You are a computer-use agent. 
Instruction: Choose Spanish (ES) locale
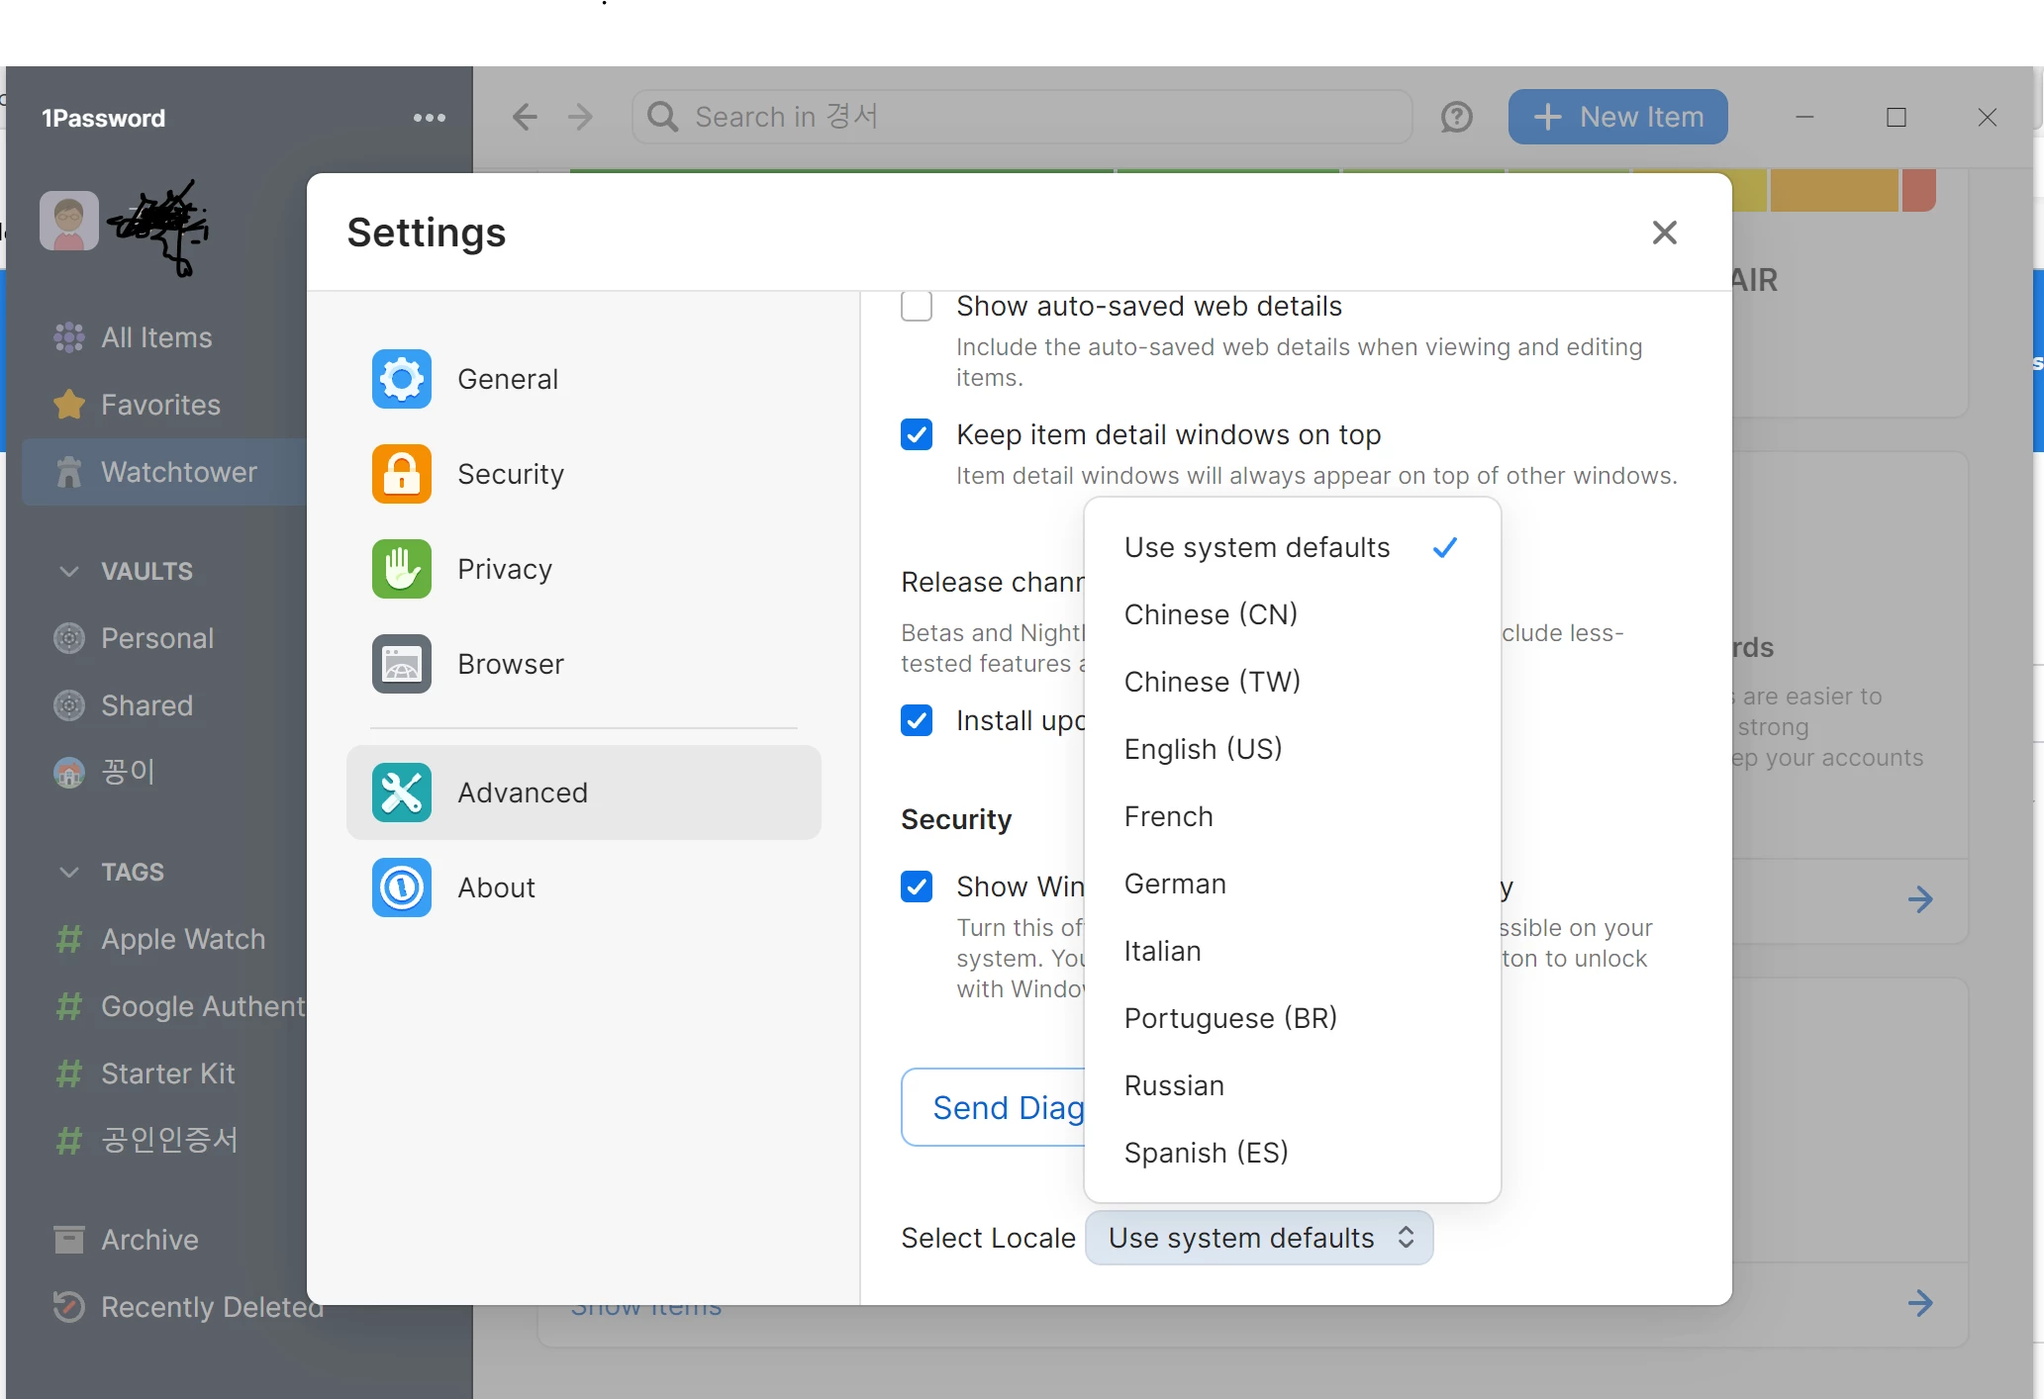(1293, 1153)
